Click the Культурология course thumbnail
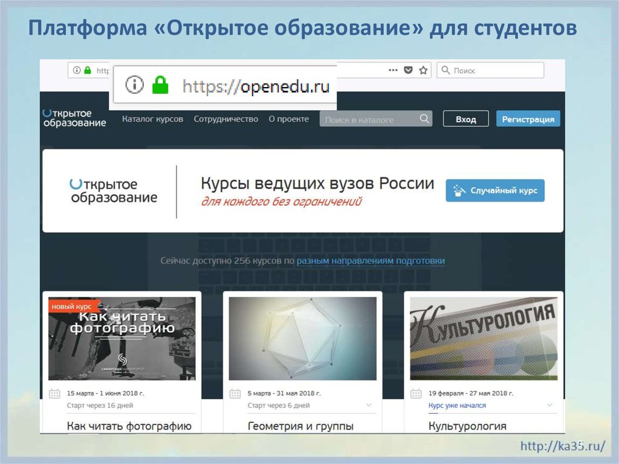Viewport: 619px width, 464px height. click(x=484, y=339)
